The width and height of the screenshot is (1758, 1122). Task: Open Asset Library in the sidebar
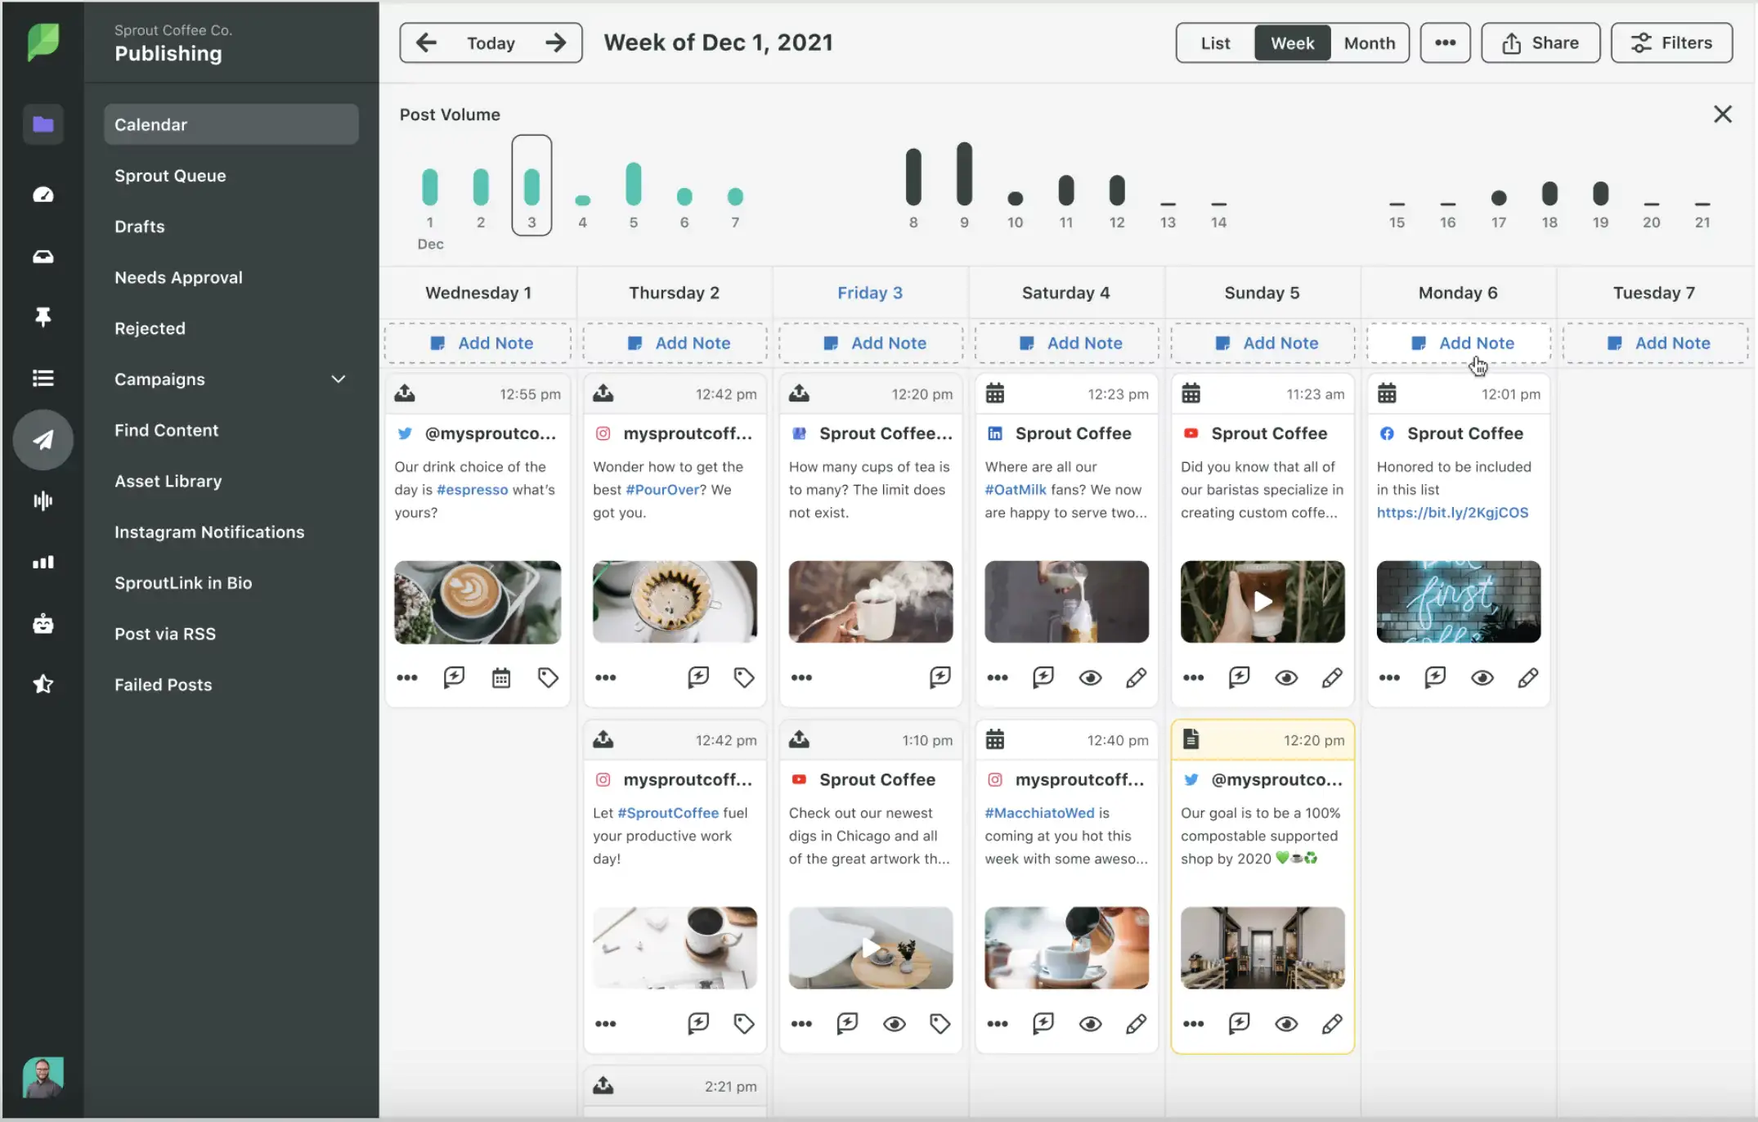(168, 481)
